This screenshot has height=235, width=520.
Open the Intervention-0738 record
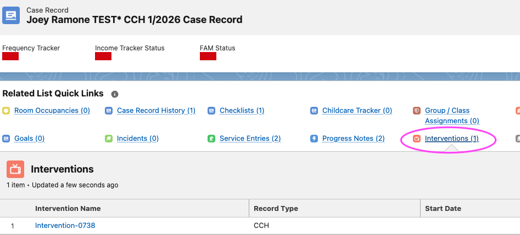point(65,225)
